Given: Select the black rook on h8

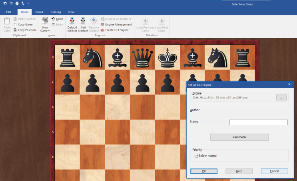Looking at the screenshot, I should pos(242,57).
